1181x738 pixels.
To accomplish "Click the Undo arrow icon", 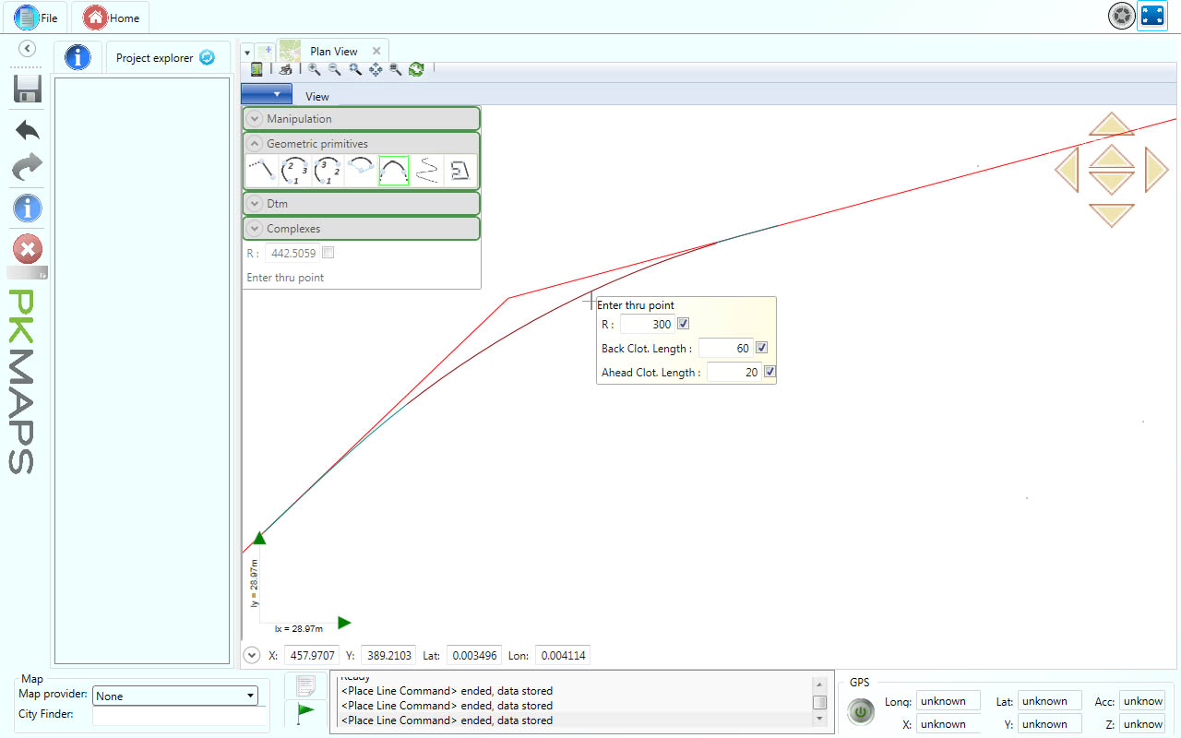I will click(28, 129).
